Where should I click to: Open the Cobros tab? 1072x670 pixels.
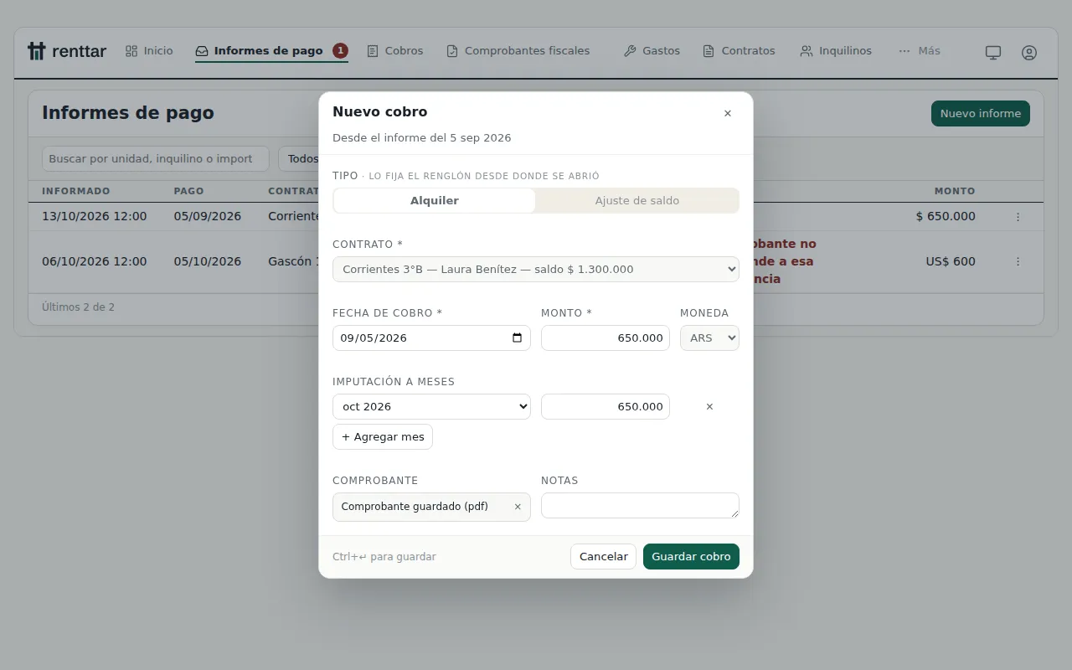tap(395, 51)
